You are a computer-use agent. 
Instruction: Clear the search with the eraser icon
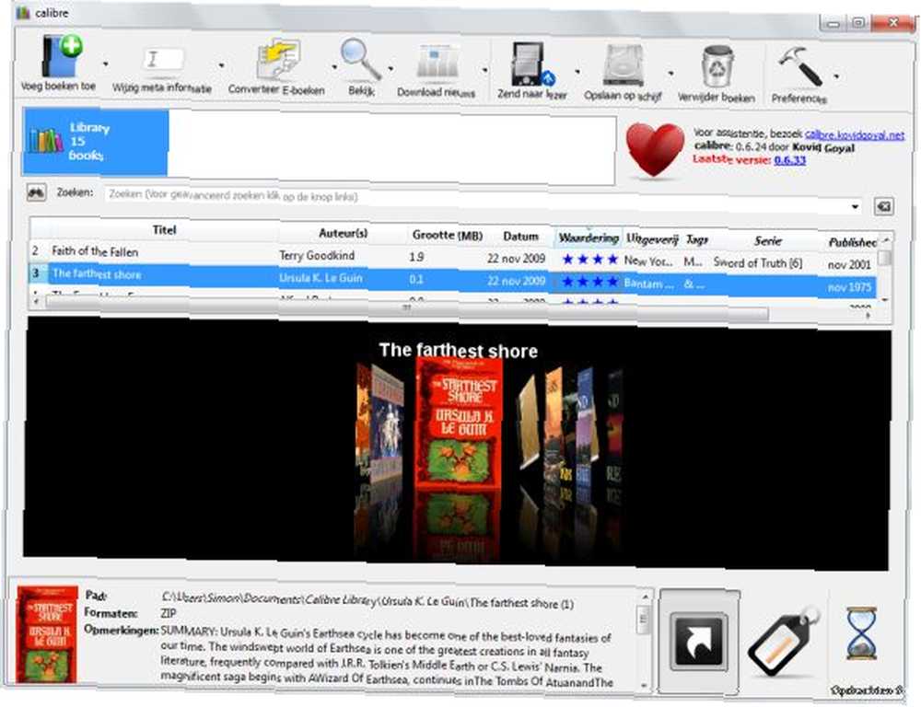coord(883,206)
